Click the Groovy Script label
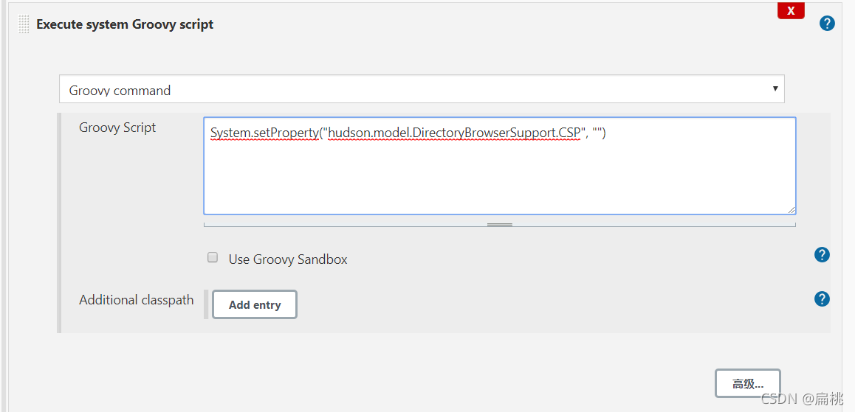The height and width of the screenshot is (412, 855). click(117, 128)
